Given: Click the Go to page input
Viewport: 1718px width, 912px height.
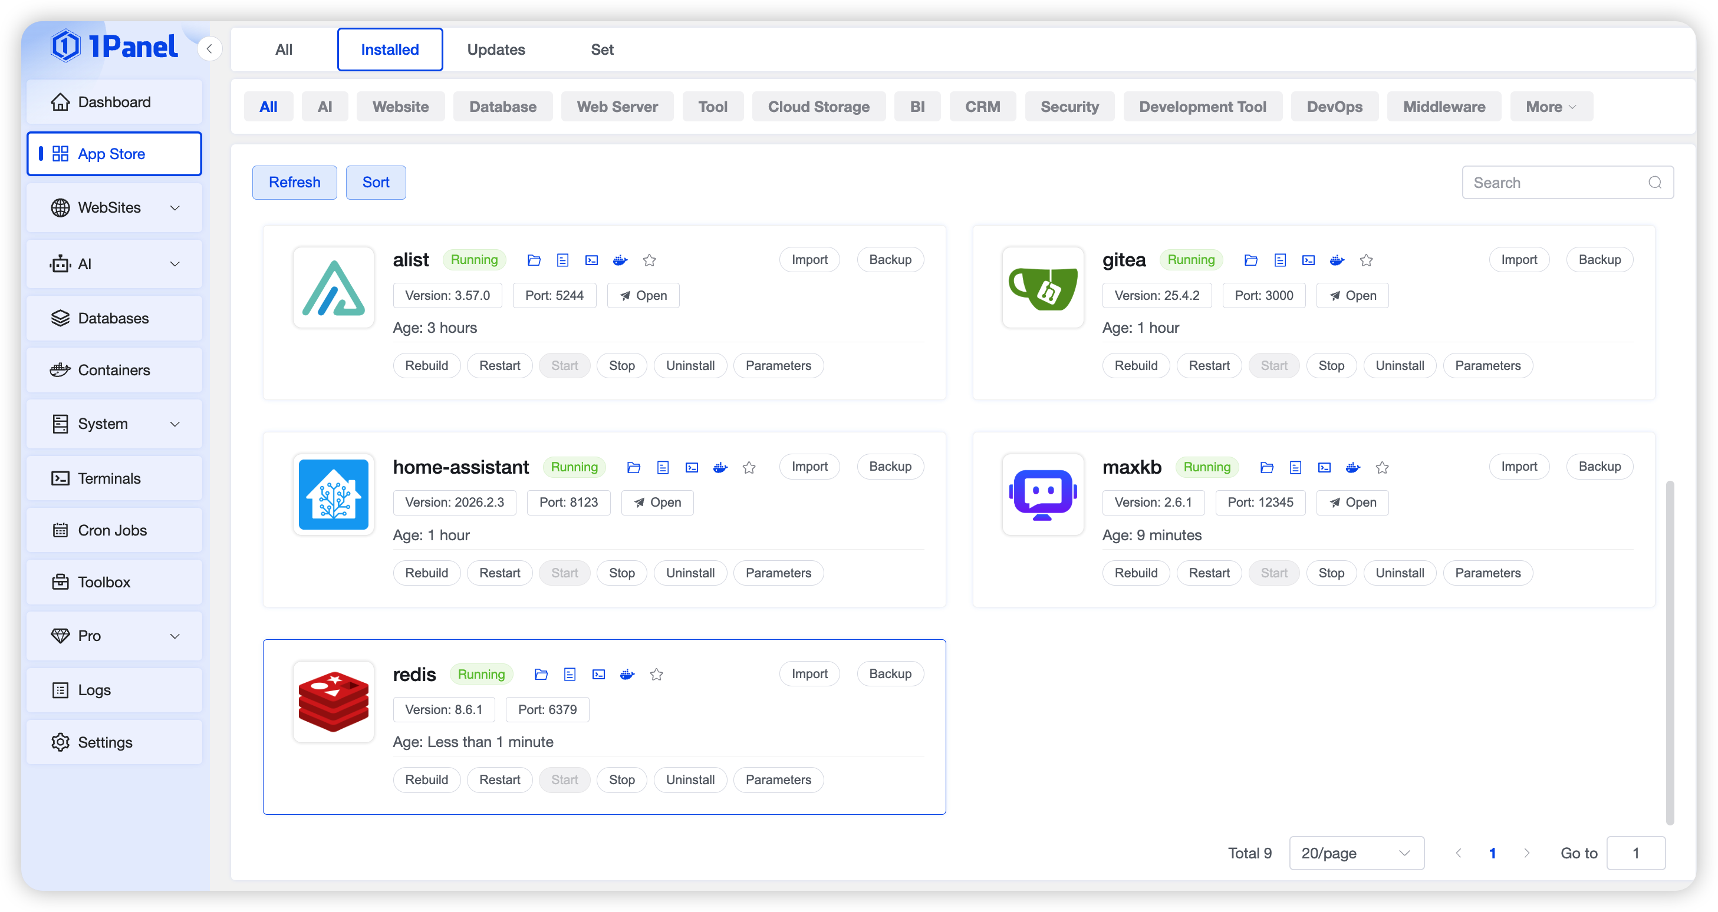Looking at the screenshot, I should [1635, 853].
